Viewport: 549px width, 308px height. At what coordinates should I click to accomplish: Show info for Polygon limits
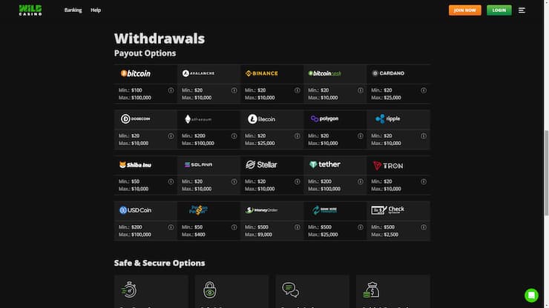(361, 136)
